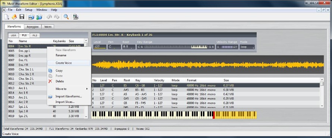
Task: Click the Redo arrow icon
Action: click(x=57, y=17)
